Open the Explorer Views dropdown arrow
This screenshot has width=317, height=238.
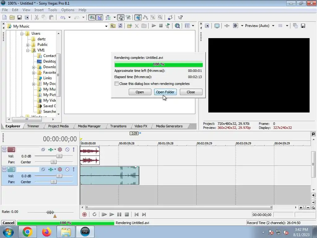click(193, 26)
